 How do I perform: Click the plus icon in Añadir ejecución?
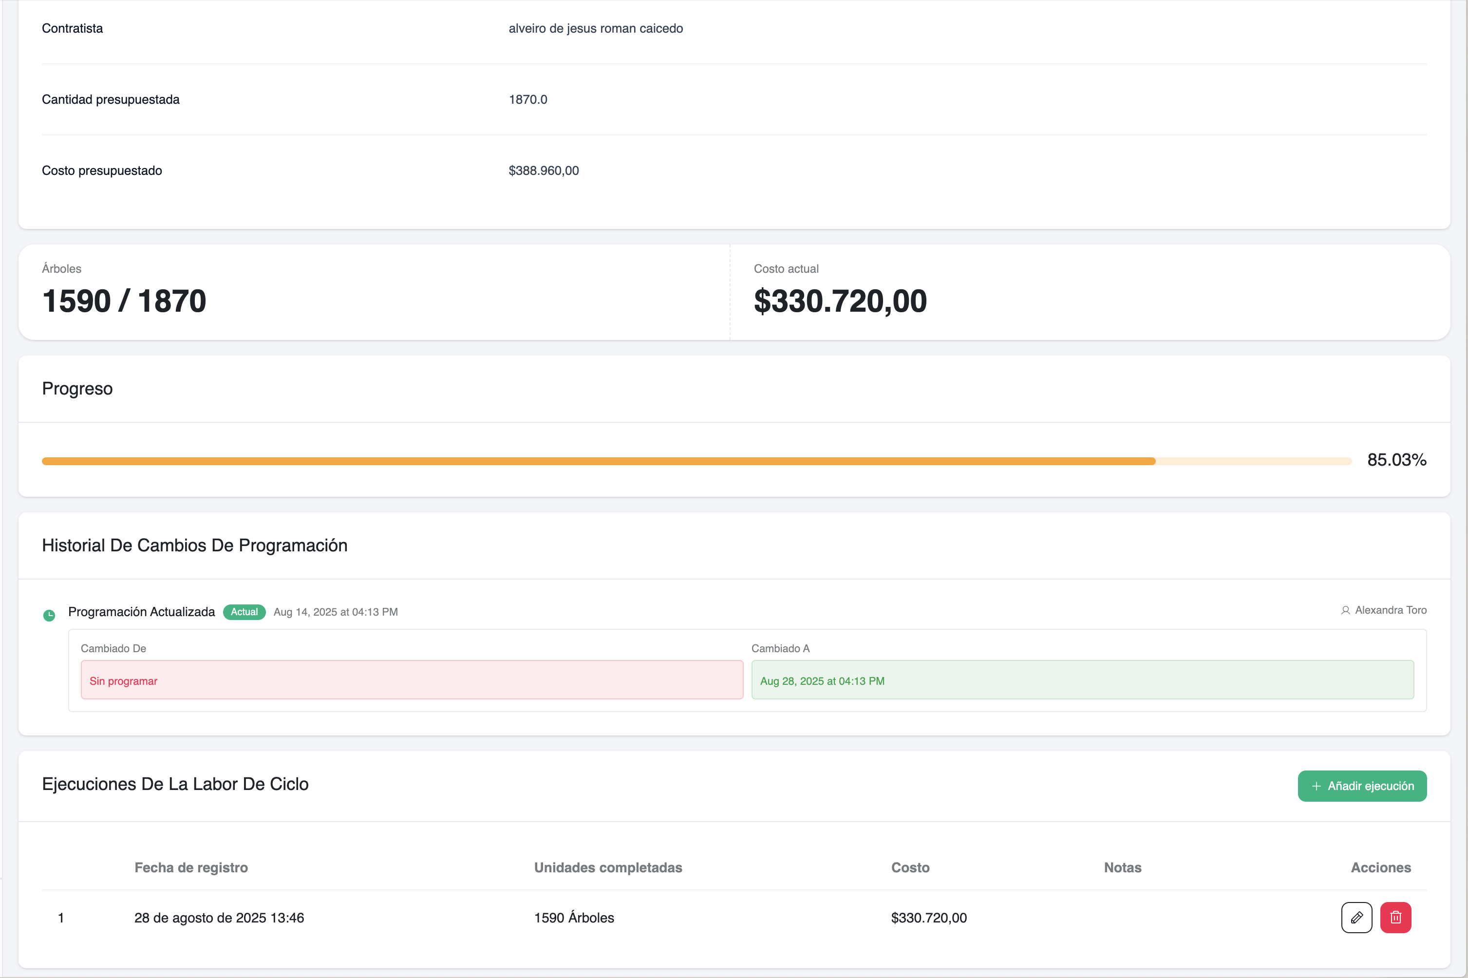(1316, 786)
